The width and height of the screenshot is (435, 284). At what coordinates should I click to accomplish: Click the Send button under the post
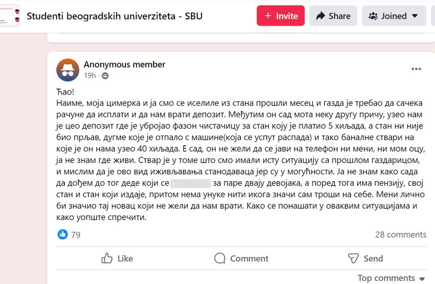(x=365, y=258)
